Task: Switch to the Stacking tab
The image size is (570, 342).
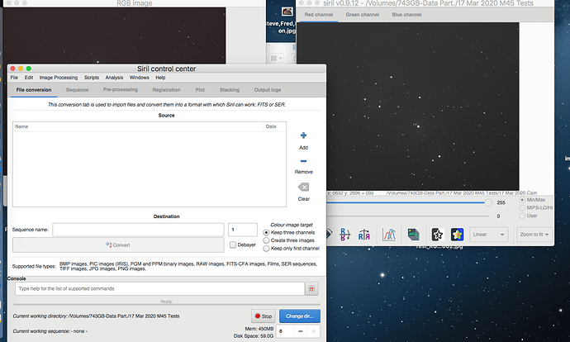Action: tap(230, 90)
